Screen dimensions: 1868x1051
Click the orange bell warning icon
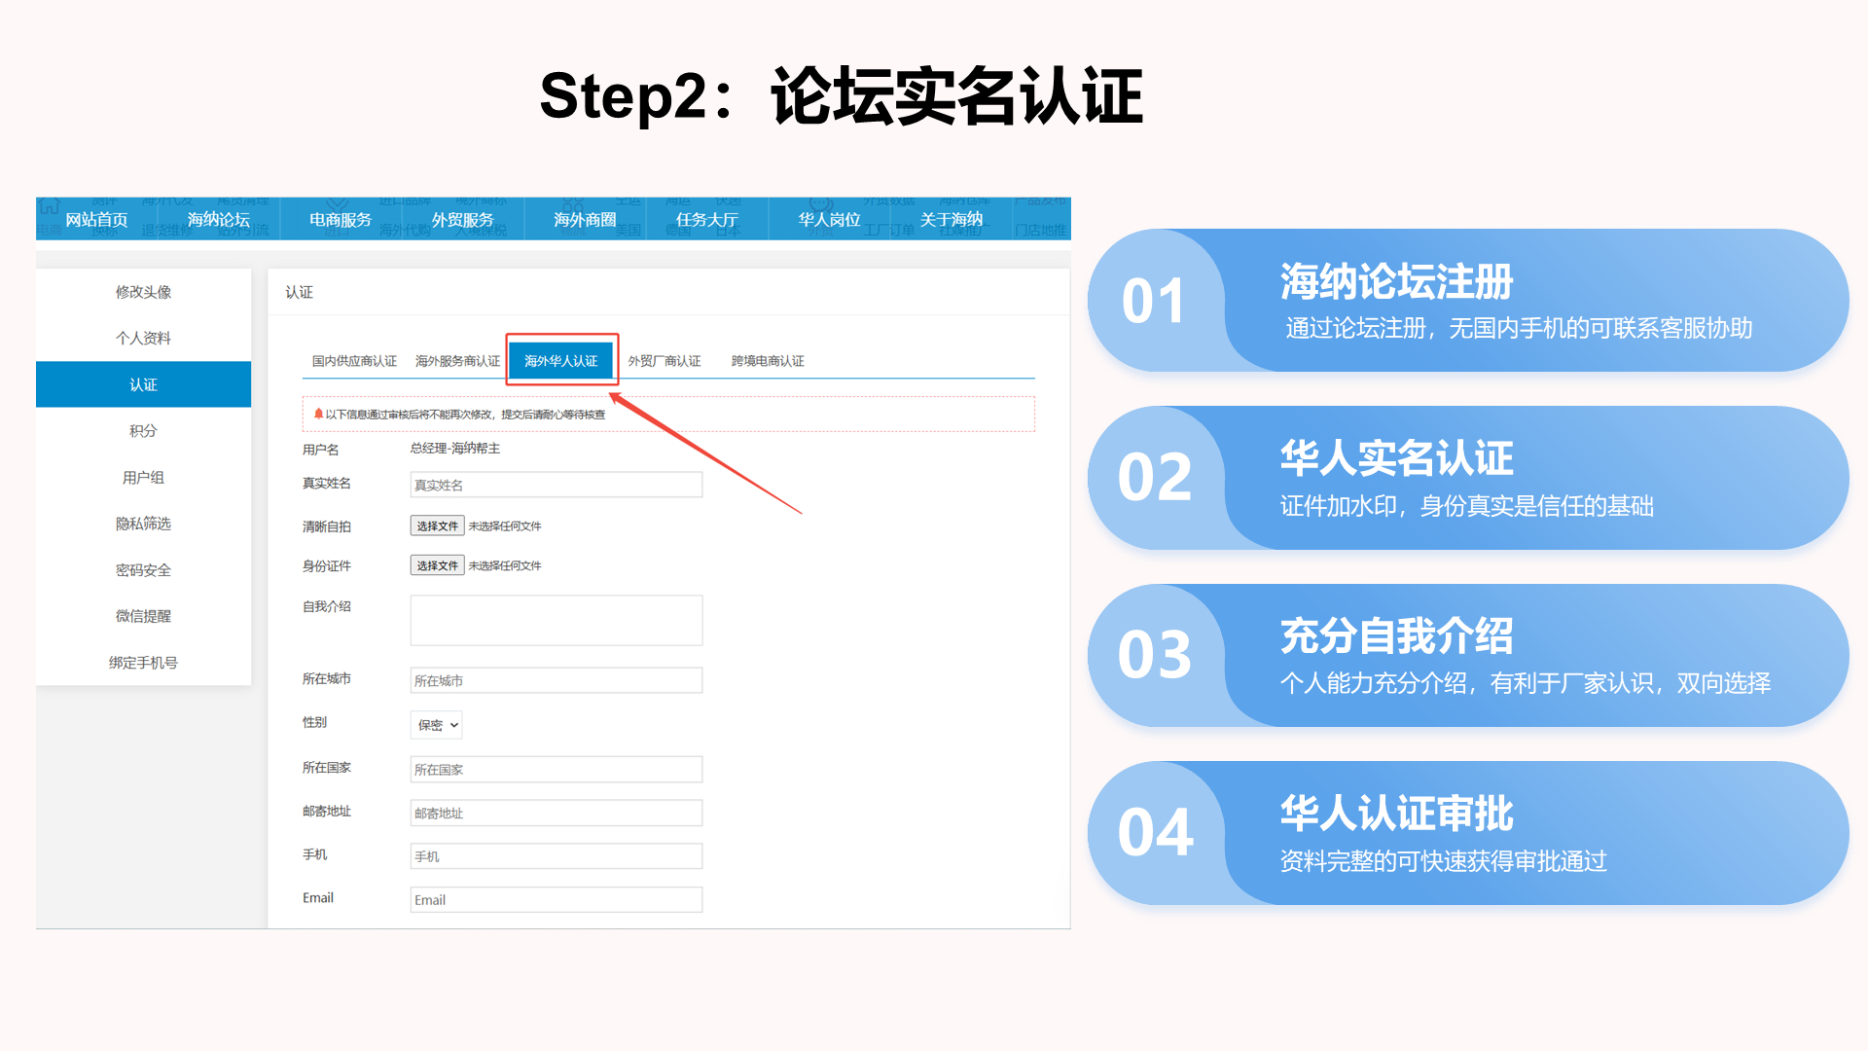point(318,414)
